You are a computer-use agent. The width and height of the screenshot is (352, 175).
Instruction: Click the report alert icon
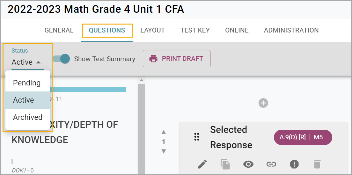pos(294,164)
